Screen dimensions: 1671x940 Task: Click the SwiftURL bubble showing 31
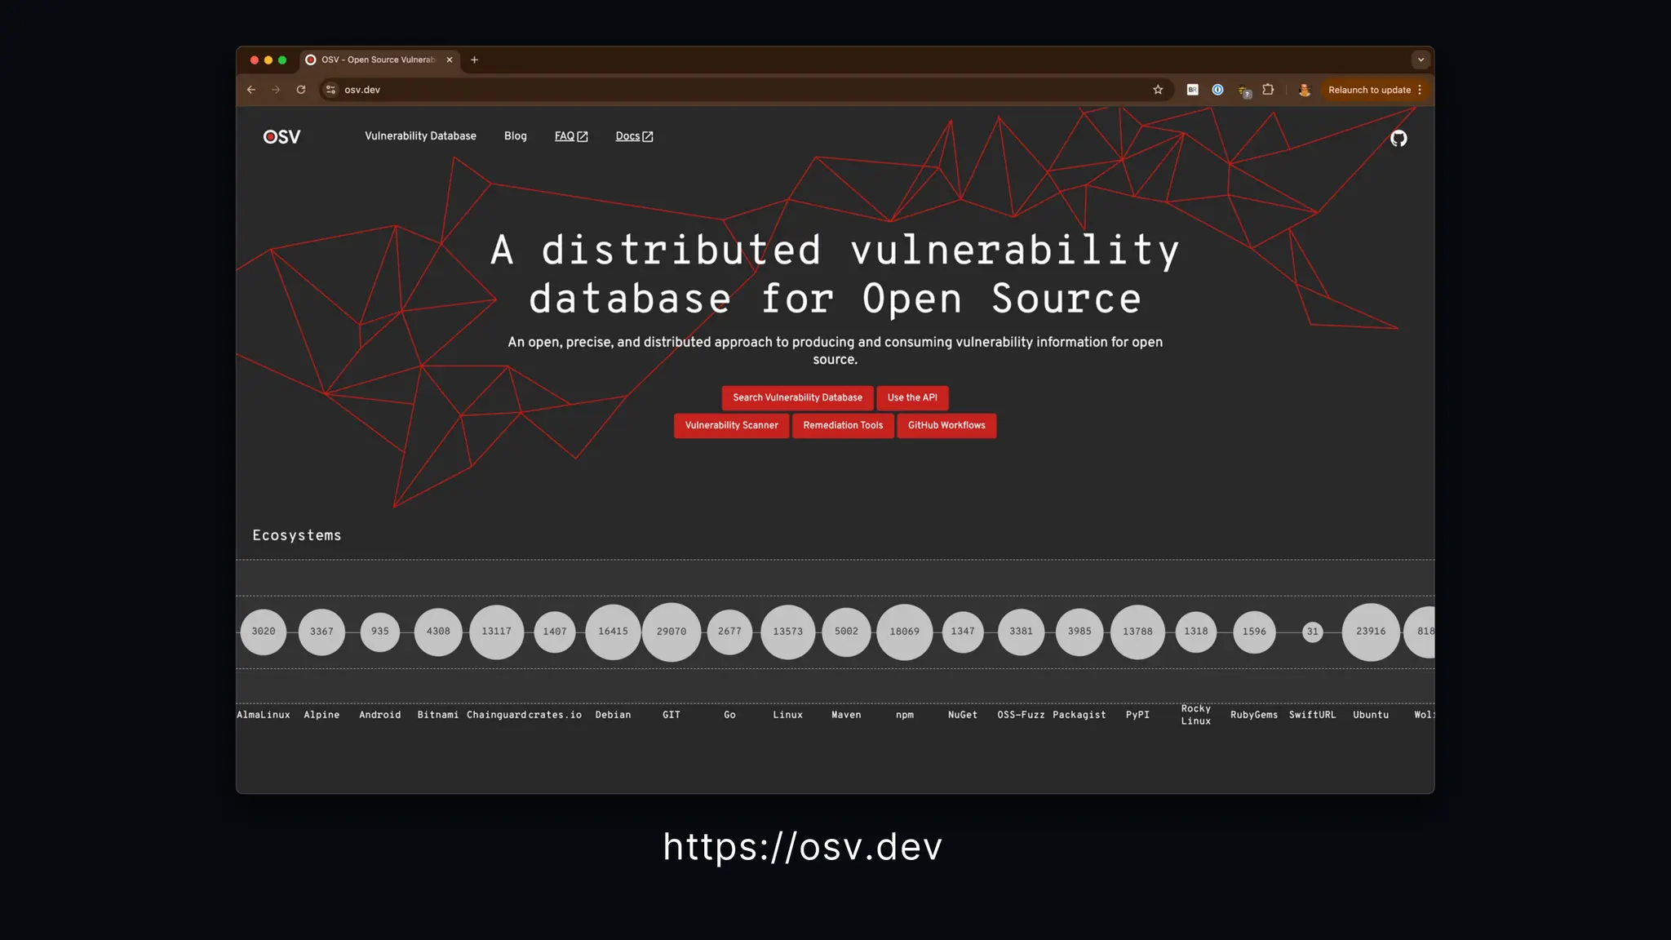1312,632
